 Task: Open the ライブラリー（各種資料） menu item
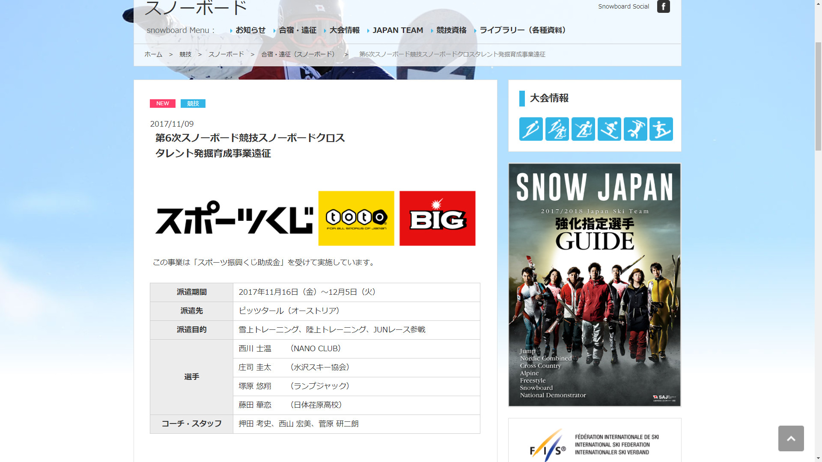524,30
